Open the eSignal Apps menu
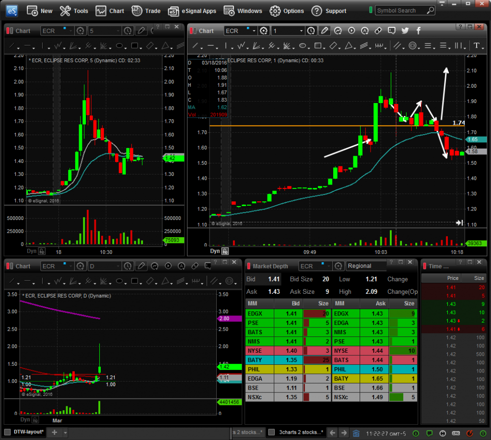The height and width of the screenshot is (440, 491). click(x=192, y=11)
